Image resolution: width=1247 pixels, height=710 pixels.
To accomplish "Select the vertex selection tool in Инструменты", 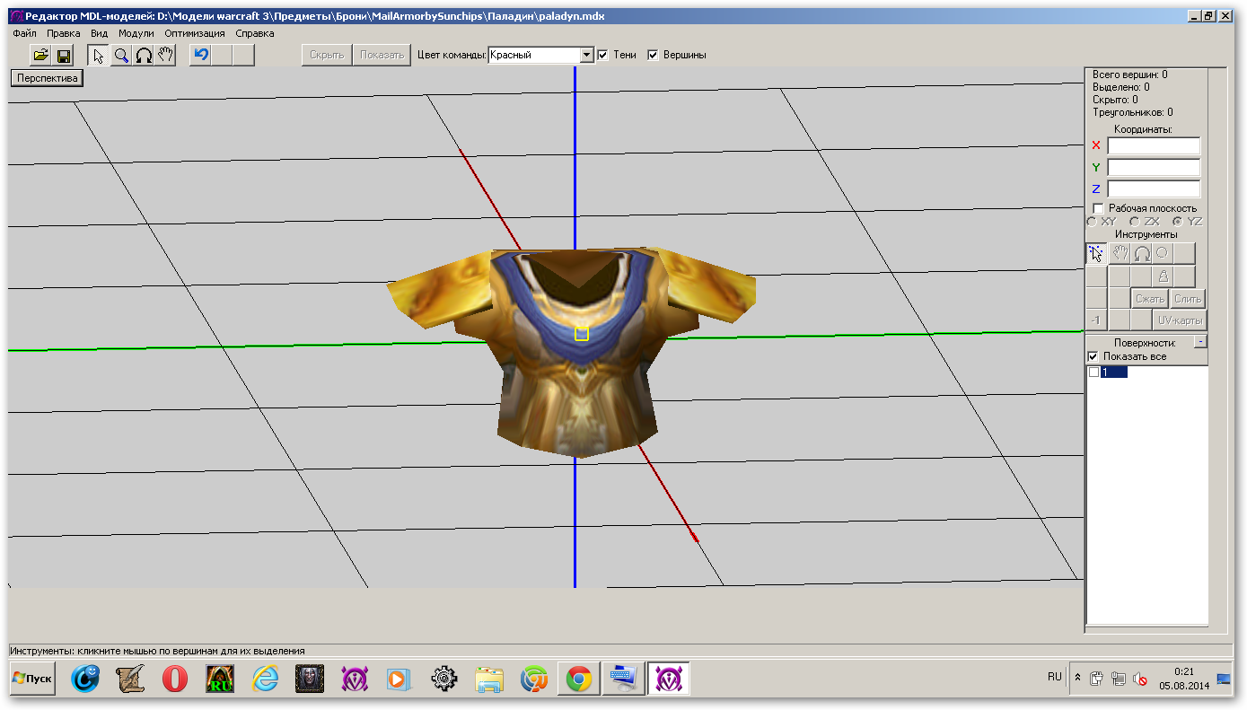I will [x=1095, y=253].
